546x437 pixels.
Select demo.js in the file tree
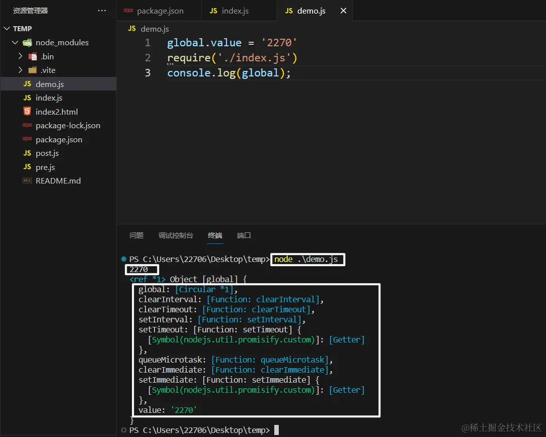tap(58, 84)
